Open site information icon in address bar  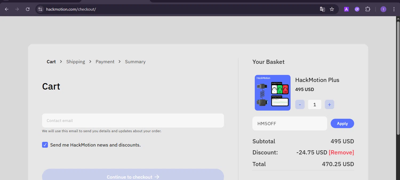40,9
